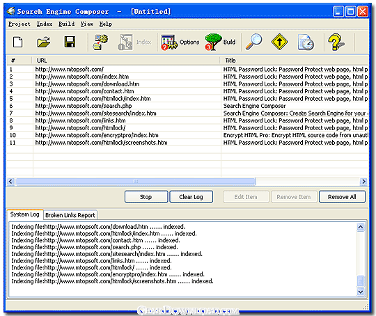The height and width of the screenshot is (316, 376).
Task: Switch to the System Log tab
Action: (x=24, y=214)
